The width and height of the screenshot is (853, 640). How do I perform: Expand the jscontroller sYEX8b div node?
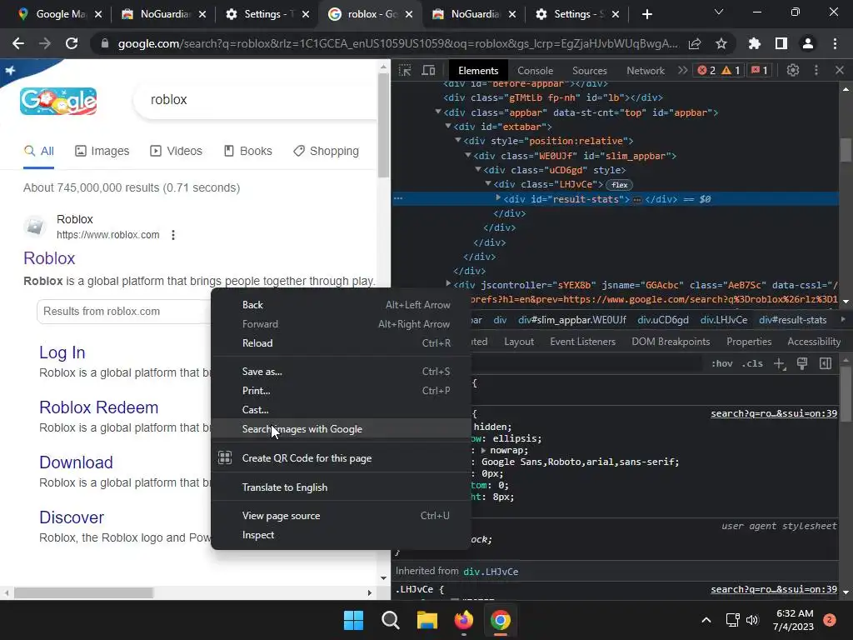[448, 284]
